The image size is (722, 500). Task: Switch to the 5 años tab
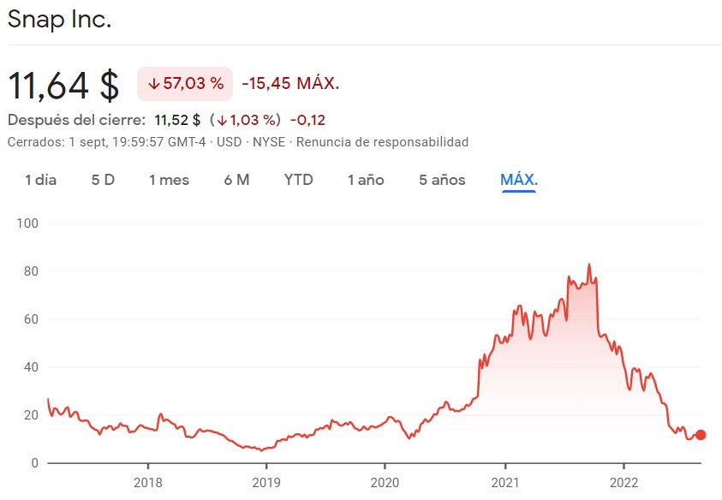tap(442, 180)
